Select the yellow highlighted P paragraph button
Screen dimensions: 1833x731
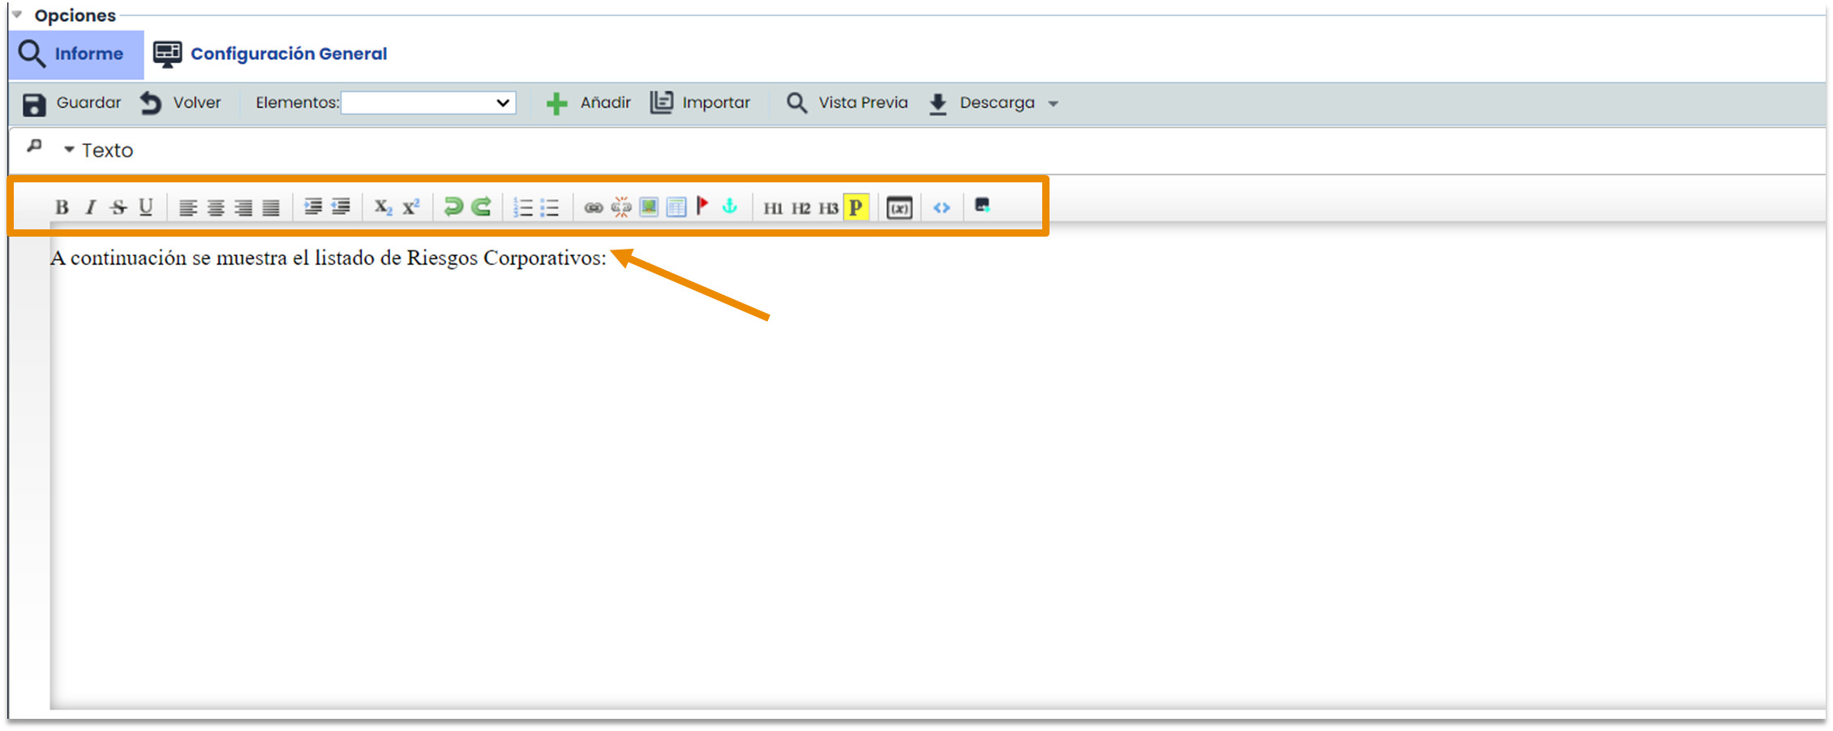click(x=856, y=207)
